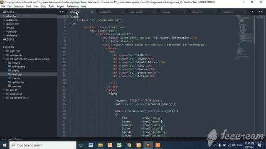Open the Project menu

(60, 7)
